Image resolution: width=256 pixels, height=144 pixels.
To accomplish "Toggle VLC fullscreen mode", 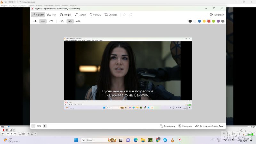I will pos(20,133).
